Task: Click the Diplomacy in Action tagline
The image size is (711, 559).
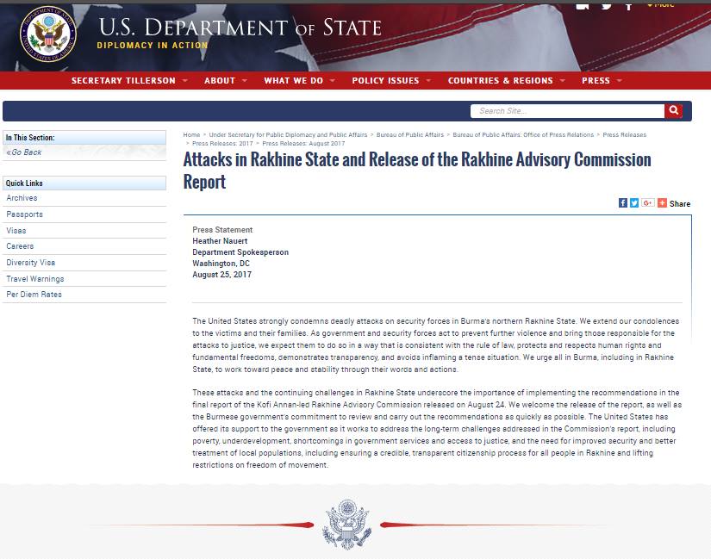Action: coord(153,46)
